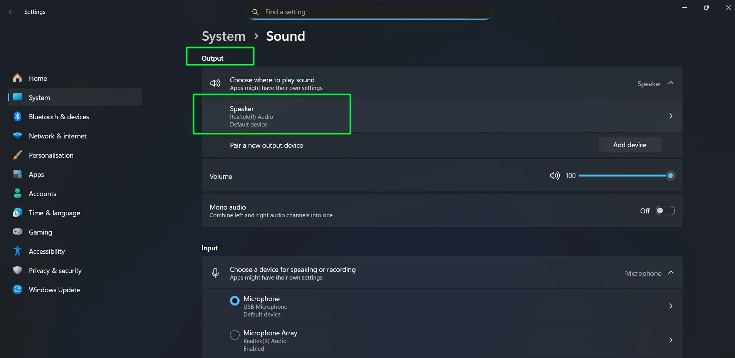
Task: Click the speaker volume icon beside slider
Action: [x=554, y=176]
